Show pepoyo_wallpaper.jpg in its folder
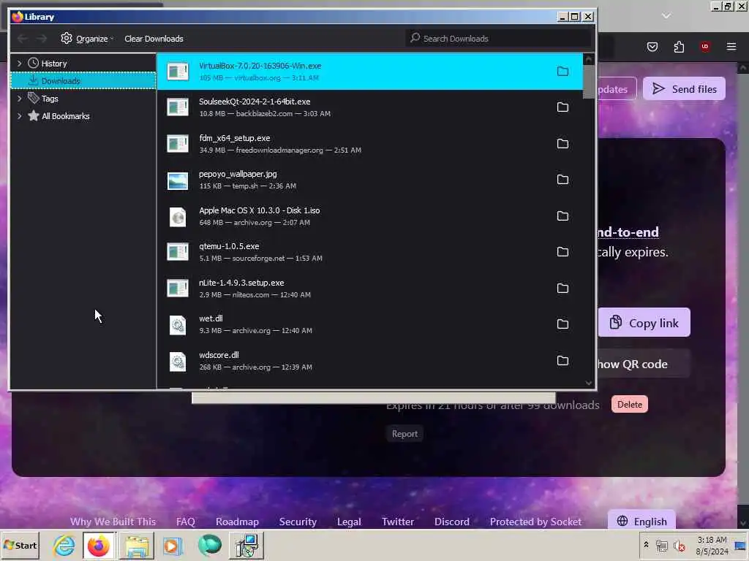 click(x=562, y=180)
